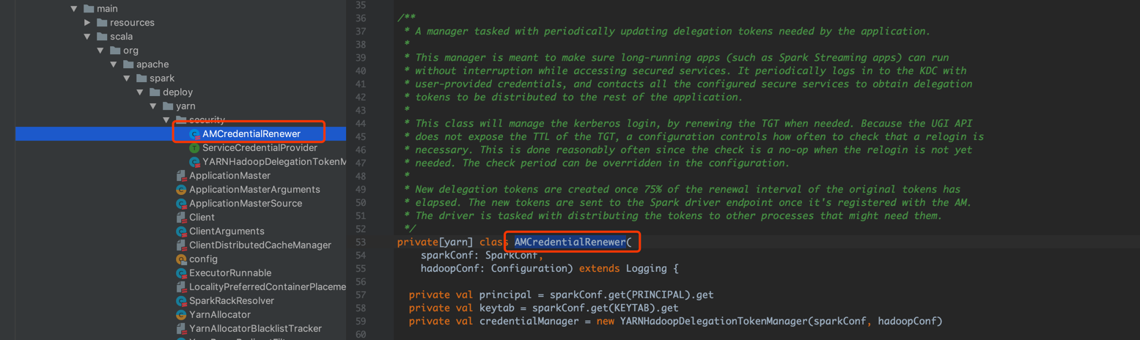The height and width of the screenshot is (340, 1140).
Task: Click the ExecutorRunnable class icon
Action: coord(181,273)
